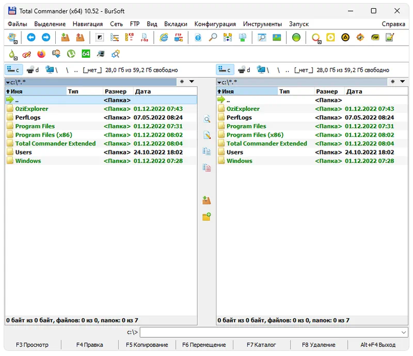Click F5 Копирование button

pyautogui.click(x=147, y=345)
